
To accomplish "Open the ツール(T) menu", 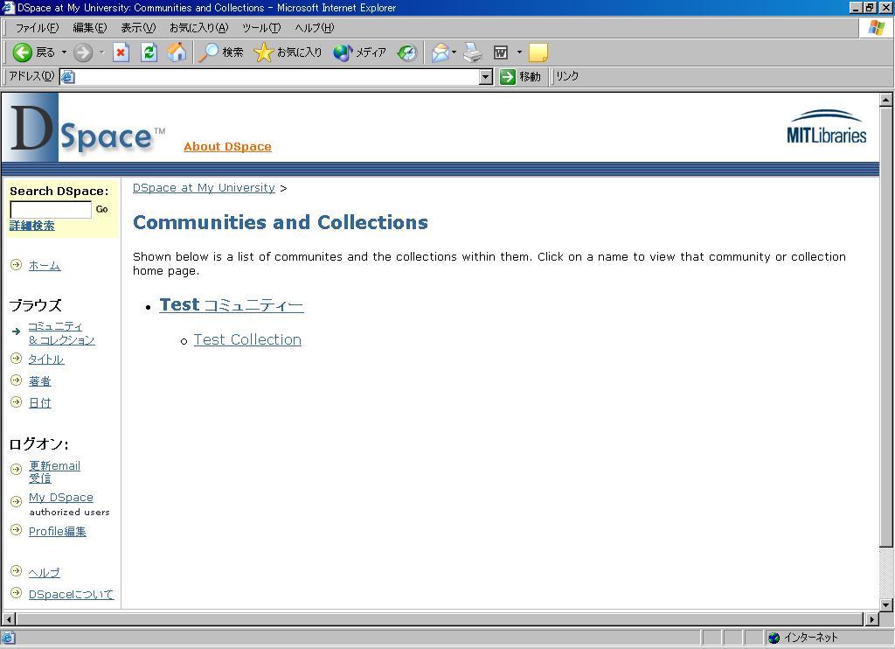I will [261, 27].
